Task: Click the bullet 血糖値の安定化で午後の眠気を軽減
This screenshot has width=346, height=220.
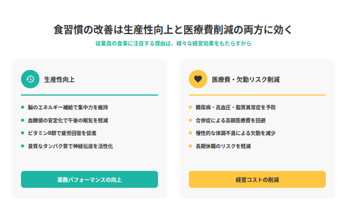Action: 68,120
